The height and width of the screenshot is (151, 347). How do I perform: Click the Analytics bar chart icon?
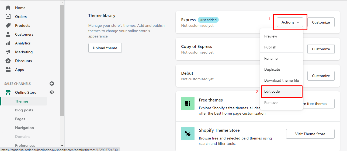[8, 43]
